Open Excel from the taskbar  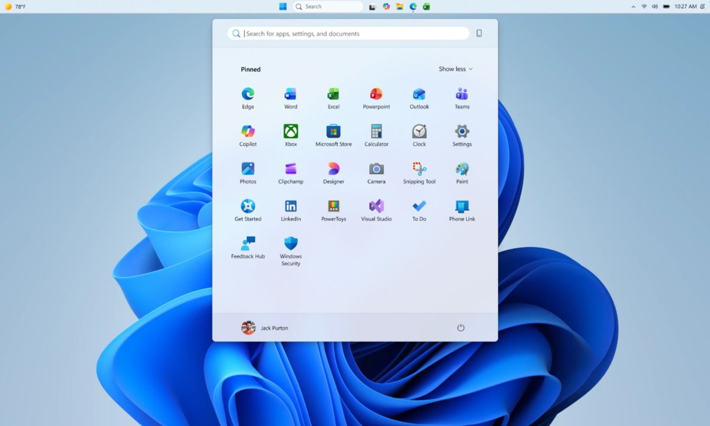(x=426, y=6)
